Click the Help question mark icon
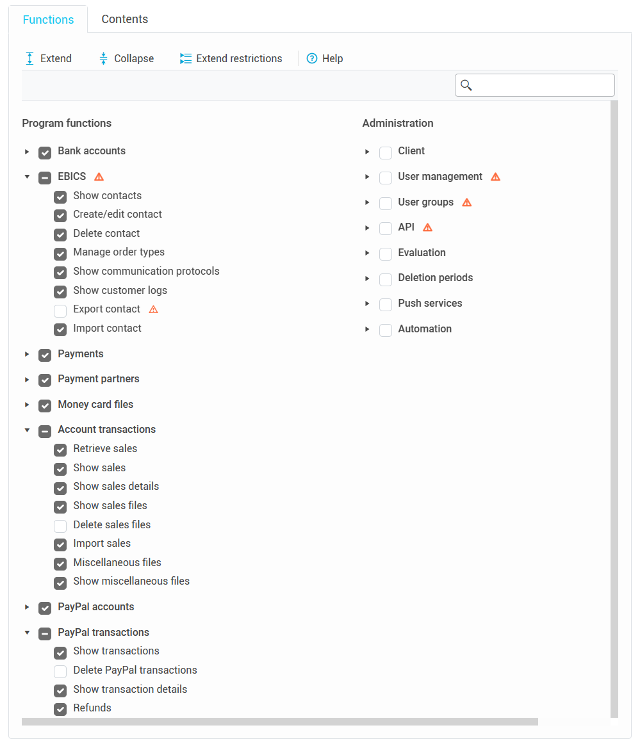The width and height of the screenshot is (640, 746). tap(312, 58)
